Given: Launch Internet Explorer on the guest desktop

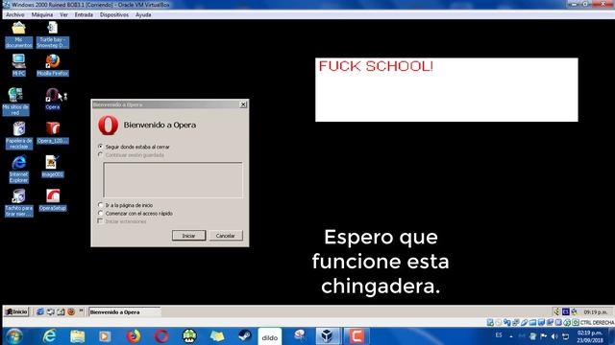Looking at the screenshot, I should click(19, 169).
